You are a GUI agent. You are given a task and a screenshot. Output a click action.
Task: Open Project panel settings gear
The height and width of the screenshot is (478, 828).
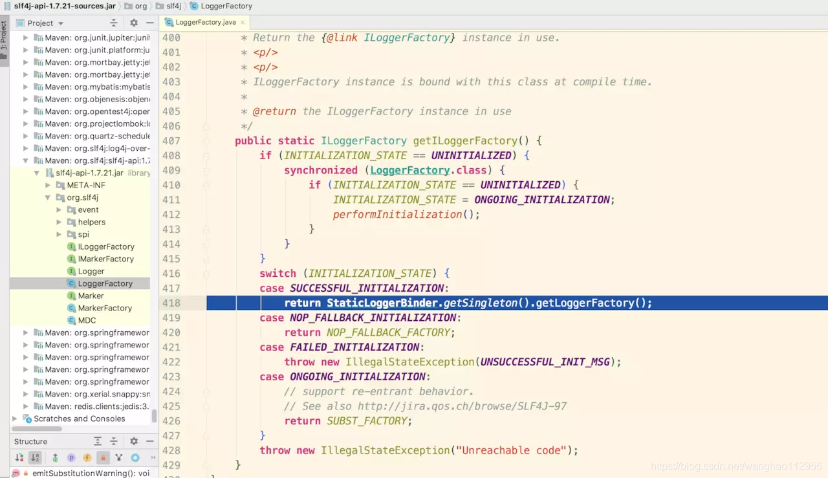click(134, 23)
